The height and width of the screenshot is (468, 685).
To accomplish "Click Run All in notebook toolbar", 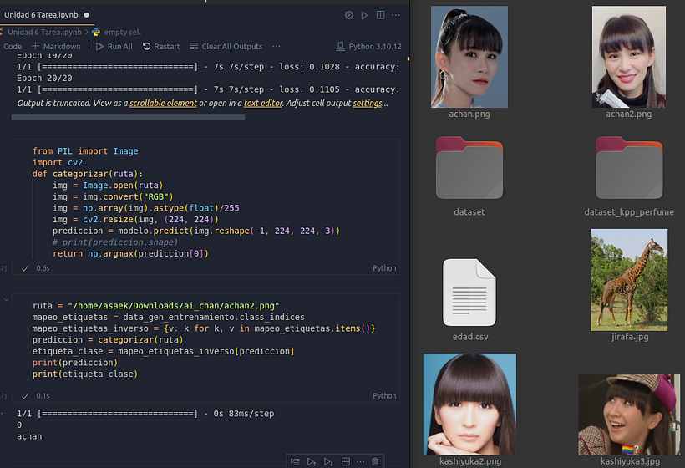I will 114,47.
